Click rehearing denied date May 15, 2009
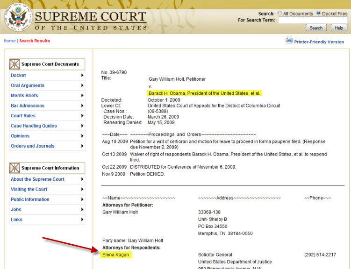Screen dimensions: 351x269 161,122
